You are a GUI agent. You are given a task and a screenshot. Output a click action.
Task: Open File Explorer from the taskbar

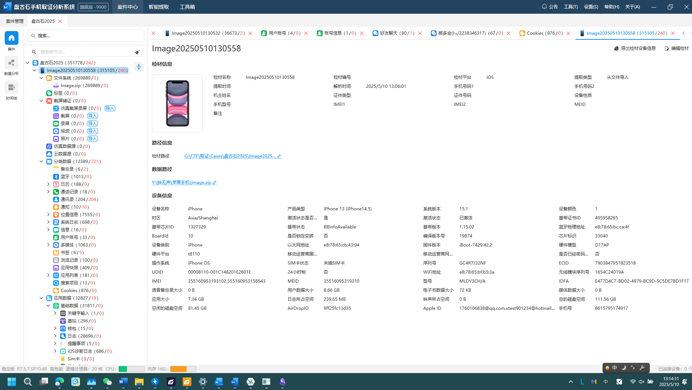click(x=139, y=382)
